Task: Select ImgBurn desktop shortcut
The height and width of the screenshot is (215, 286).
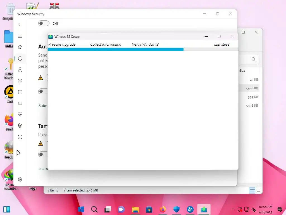Action: [9, 150]
